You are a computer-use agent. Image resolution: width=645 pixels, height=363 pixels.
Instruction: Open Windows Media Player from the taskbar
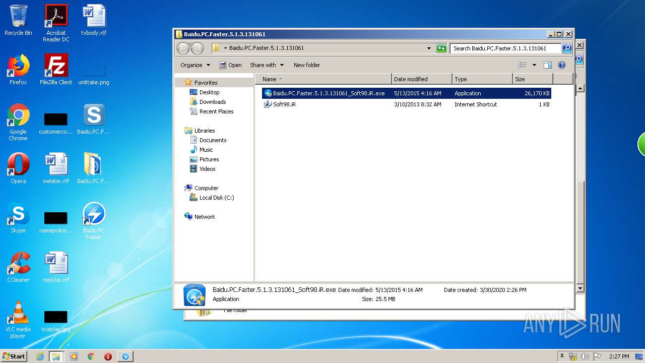[74, 356]
